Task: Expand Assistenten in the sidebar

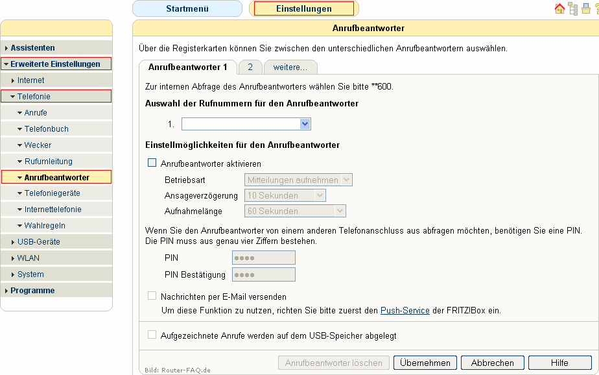Action: tap(56, 48)
